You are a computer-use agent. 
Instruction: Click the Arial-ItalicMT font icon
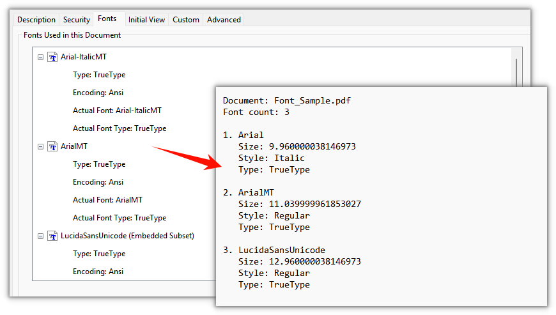52,57
